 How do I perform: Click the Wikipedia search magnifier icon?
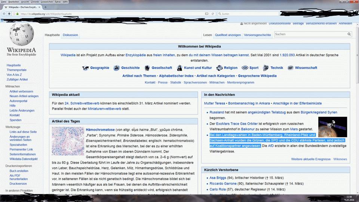click(349, 34)
